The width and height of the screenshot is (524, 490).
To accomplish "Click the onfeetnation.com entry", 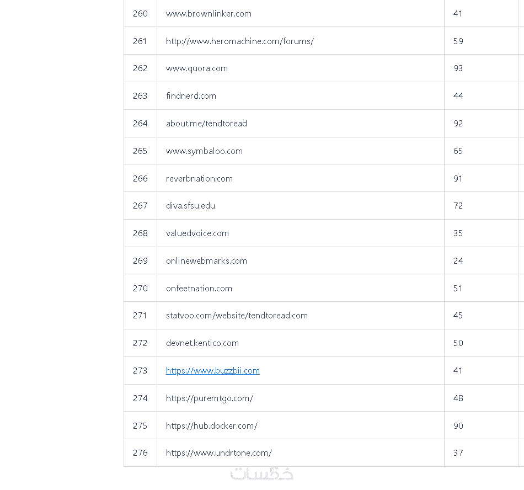I will [x=199, y=289].
